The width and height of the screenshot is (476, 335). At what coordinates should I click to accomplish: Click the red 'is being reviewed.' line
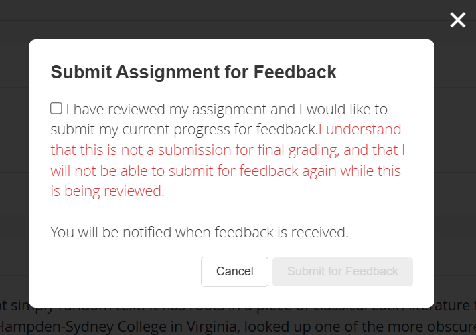coord(107,191)
